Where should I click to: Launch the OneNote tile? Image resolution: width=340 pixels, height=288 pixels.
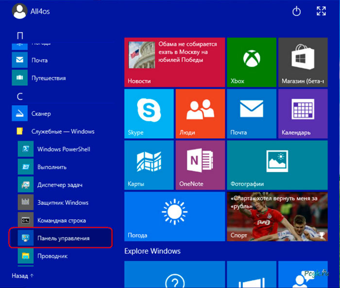[200, 165]
